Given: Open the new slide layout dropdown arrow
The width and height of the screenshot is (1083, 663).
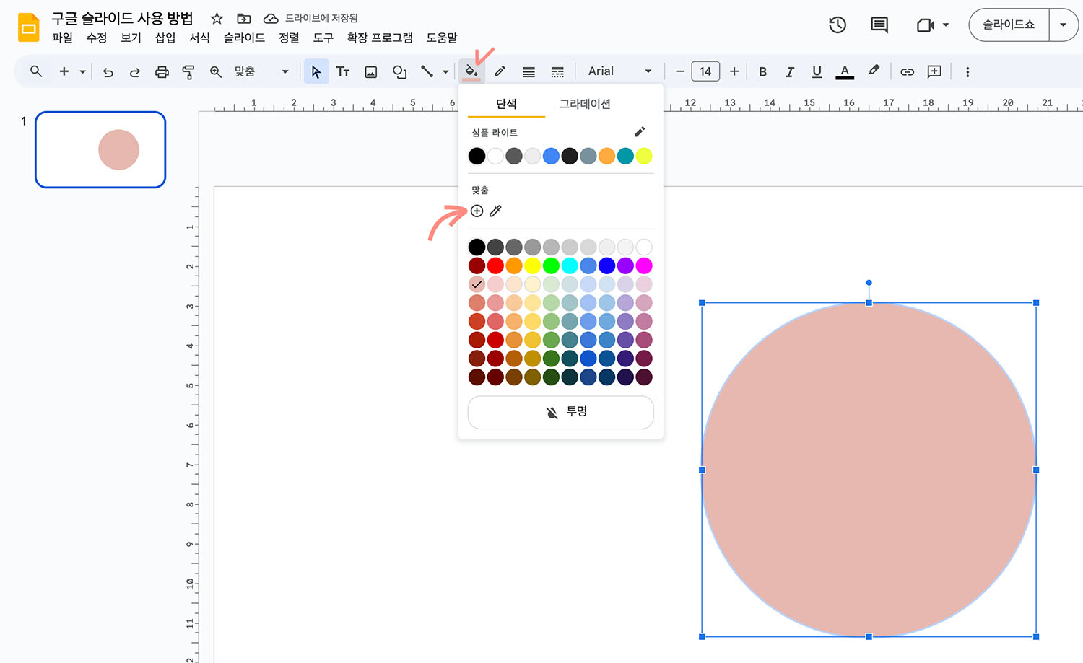Looking at the screenshot, I should (82, 71).
